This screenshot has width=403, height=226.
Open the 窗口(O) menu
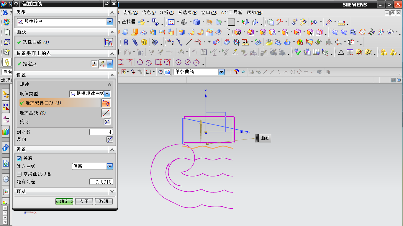point(209,13)
